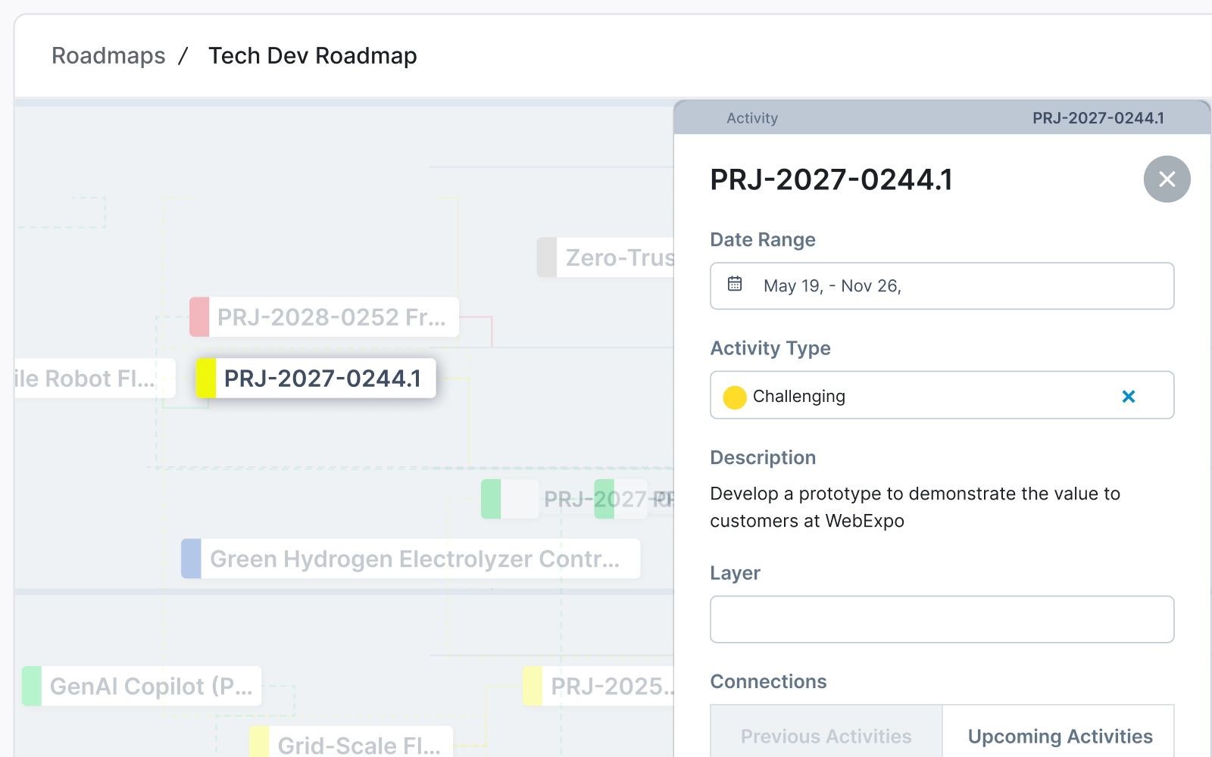This screenshot has width=1212, height=757.
Task: Close the PRJ-2027-0244.1 activity panel
Action: tap(1167, 179)
